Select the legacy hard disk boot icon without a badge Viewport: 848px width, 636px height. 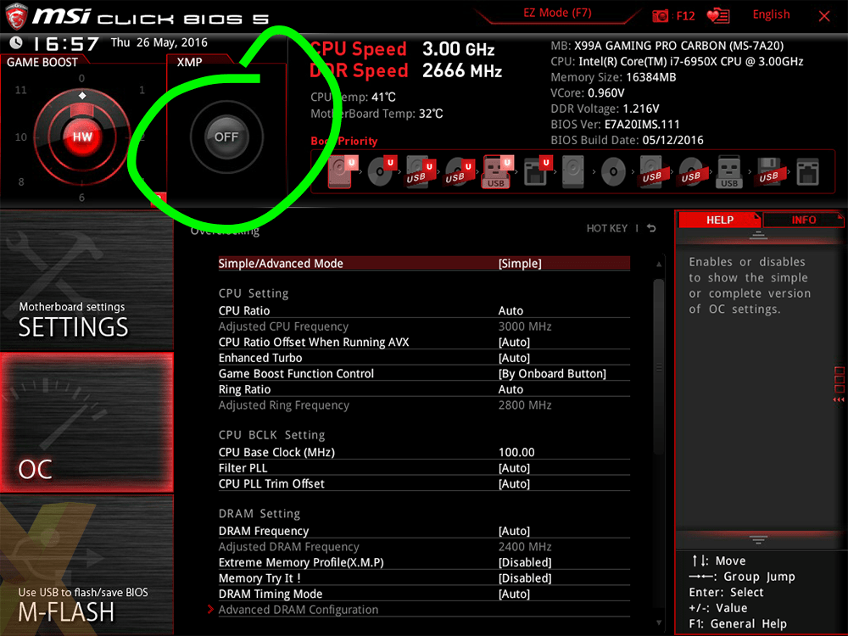[573, 171]
